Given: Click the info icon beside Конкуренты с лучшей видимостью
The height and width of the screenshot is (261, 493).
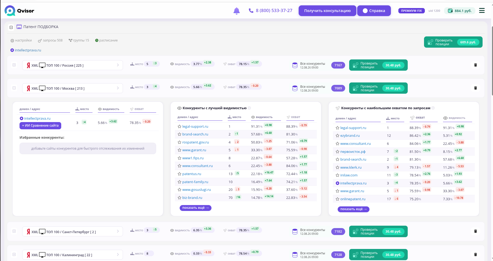Looking at the screenshot, I should pos(249,108).
